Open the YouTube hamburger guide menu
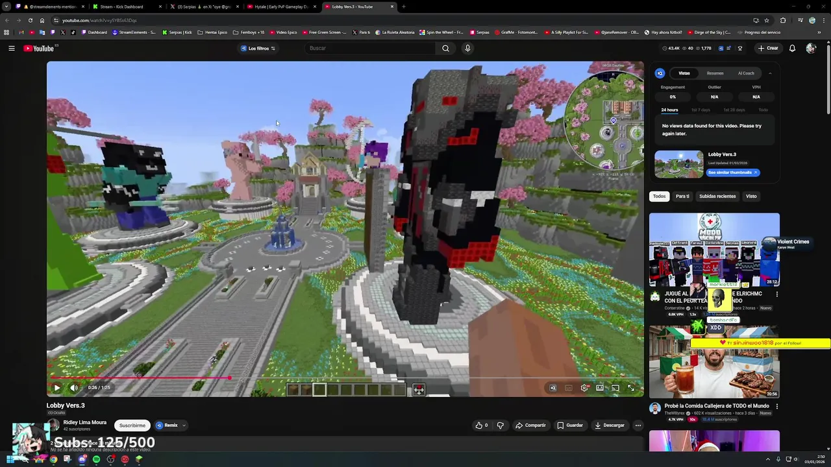This screenshot has width=831, height=467. [x=11, y=48]
